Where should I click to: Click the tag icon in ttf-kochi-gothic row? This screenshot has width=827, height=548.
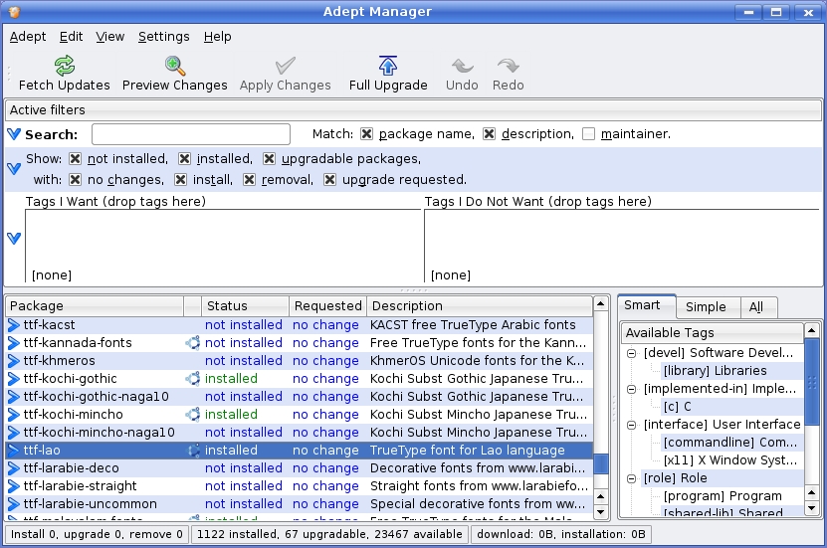pos(192,379)
